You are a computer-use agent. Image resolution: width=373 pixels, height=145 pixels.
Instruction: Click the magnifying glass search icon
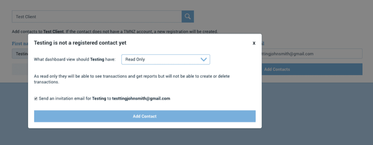tap(188, 16)
